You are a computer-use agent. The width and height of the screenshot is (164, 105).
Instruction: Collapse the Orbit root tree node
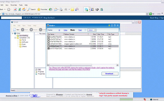pos(12,33)
